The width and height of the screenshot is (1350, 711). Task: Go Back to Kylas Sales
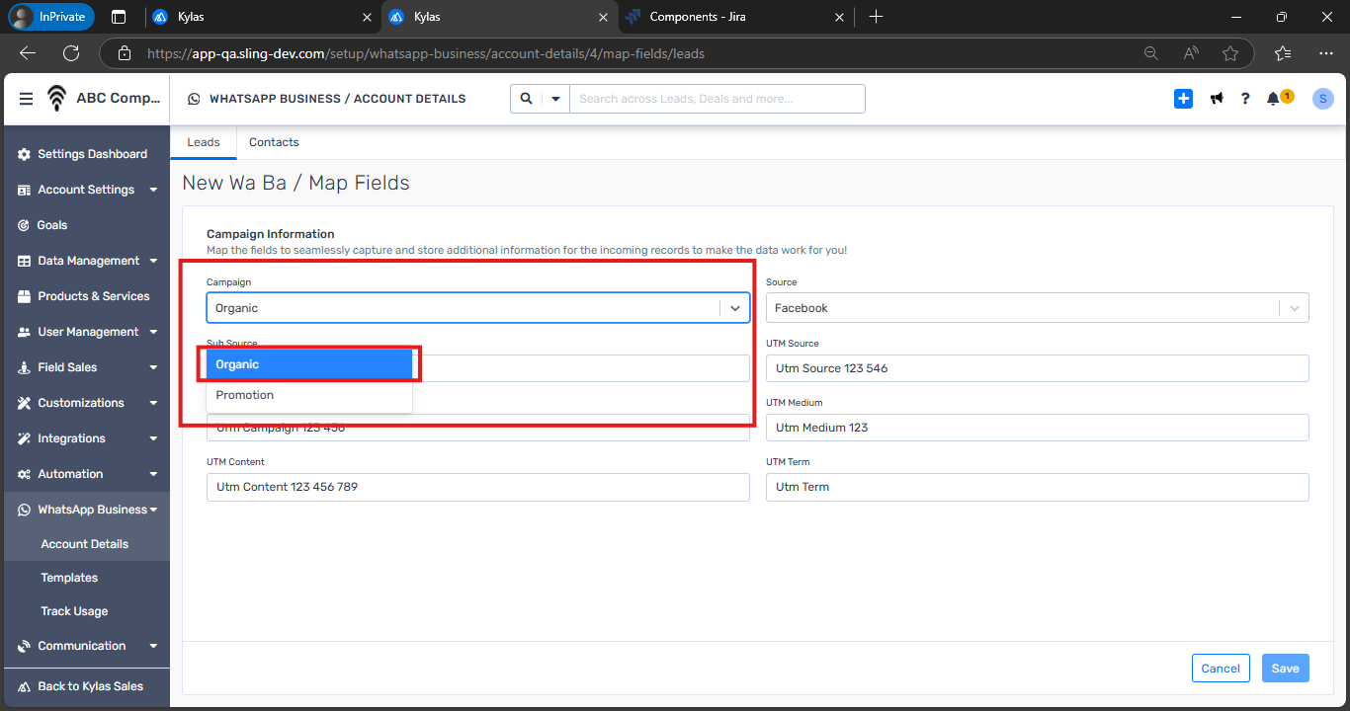(x=90, y=686)
